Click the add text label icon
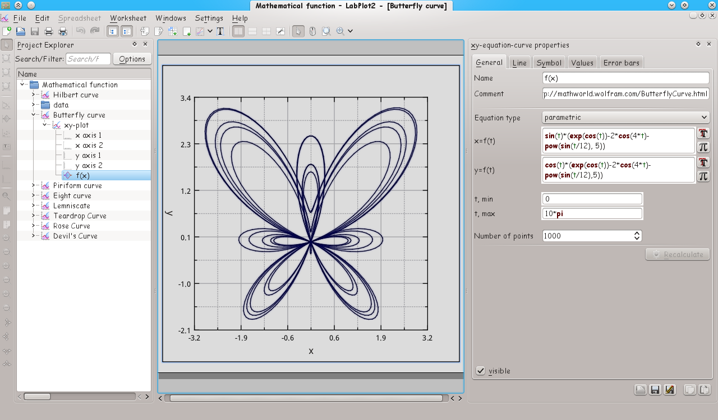Screen dimensions: 718x420 click(x=220, y=31)
